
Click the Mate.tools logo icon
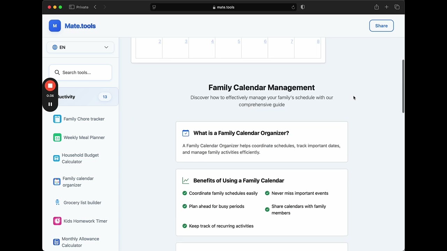pyautogui.click(x=55, y=26)
